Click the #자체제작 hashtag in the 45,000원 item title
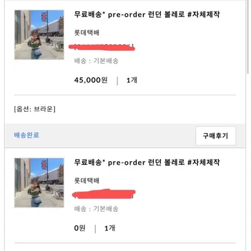The width and height of the screenshot is (251, 251). coord(203,14)
